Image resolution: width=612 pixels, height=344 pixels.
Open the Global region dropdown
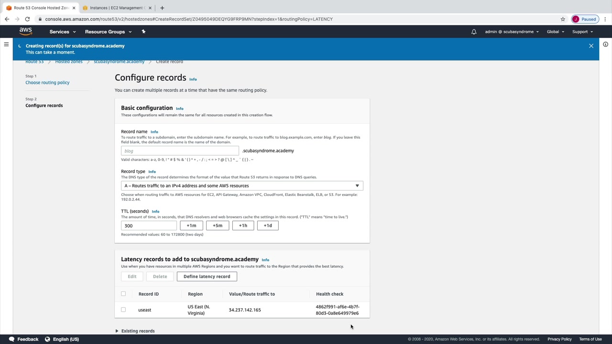click(556, 32)
